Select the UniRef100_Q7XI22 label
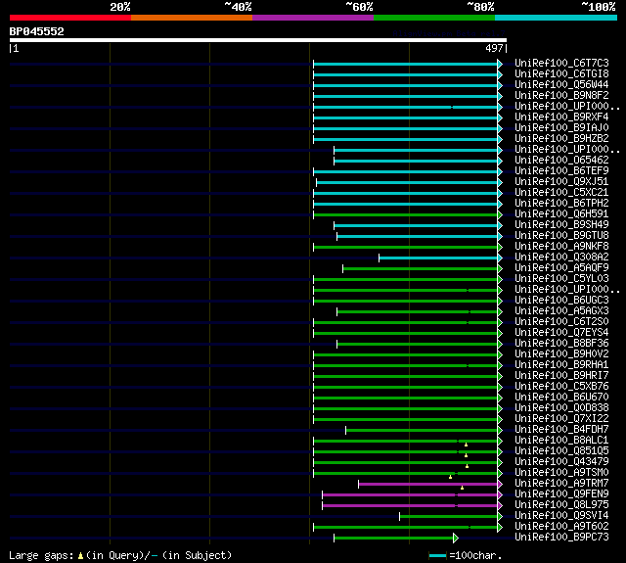Screen dimensions: 626x563 (x=561, y=419)
